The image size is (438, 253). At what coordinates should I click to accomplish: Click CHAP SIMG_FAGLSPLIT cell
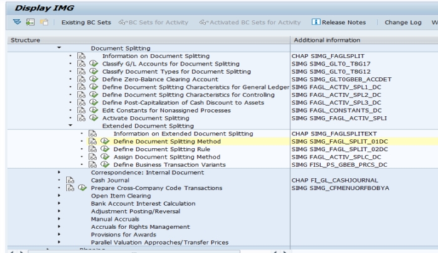pyautogui.click(x=328, y=56)
